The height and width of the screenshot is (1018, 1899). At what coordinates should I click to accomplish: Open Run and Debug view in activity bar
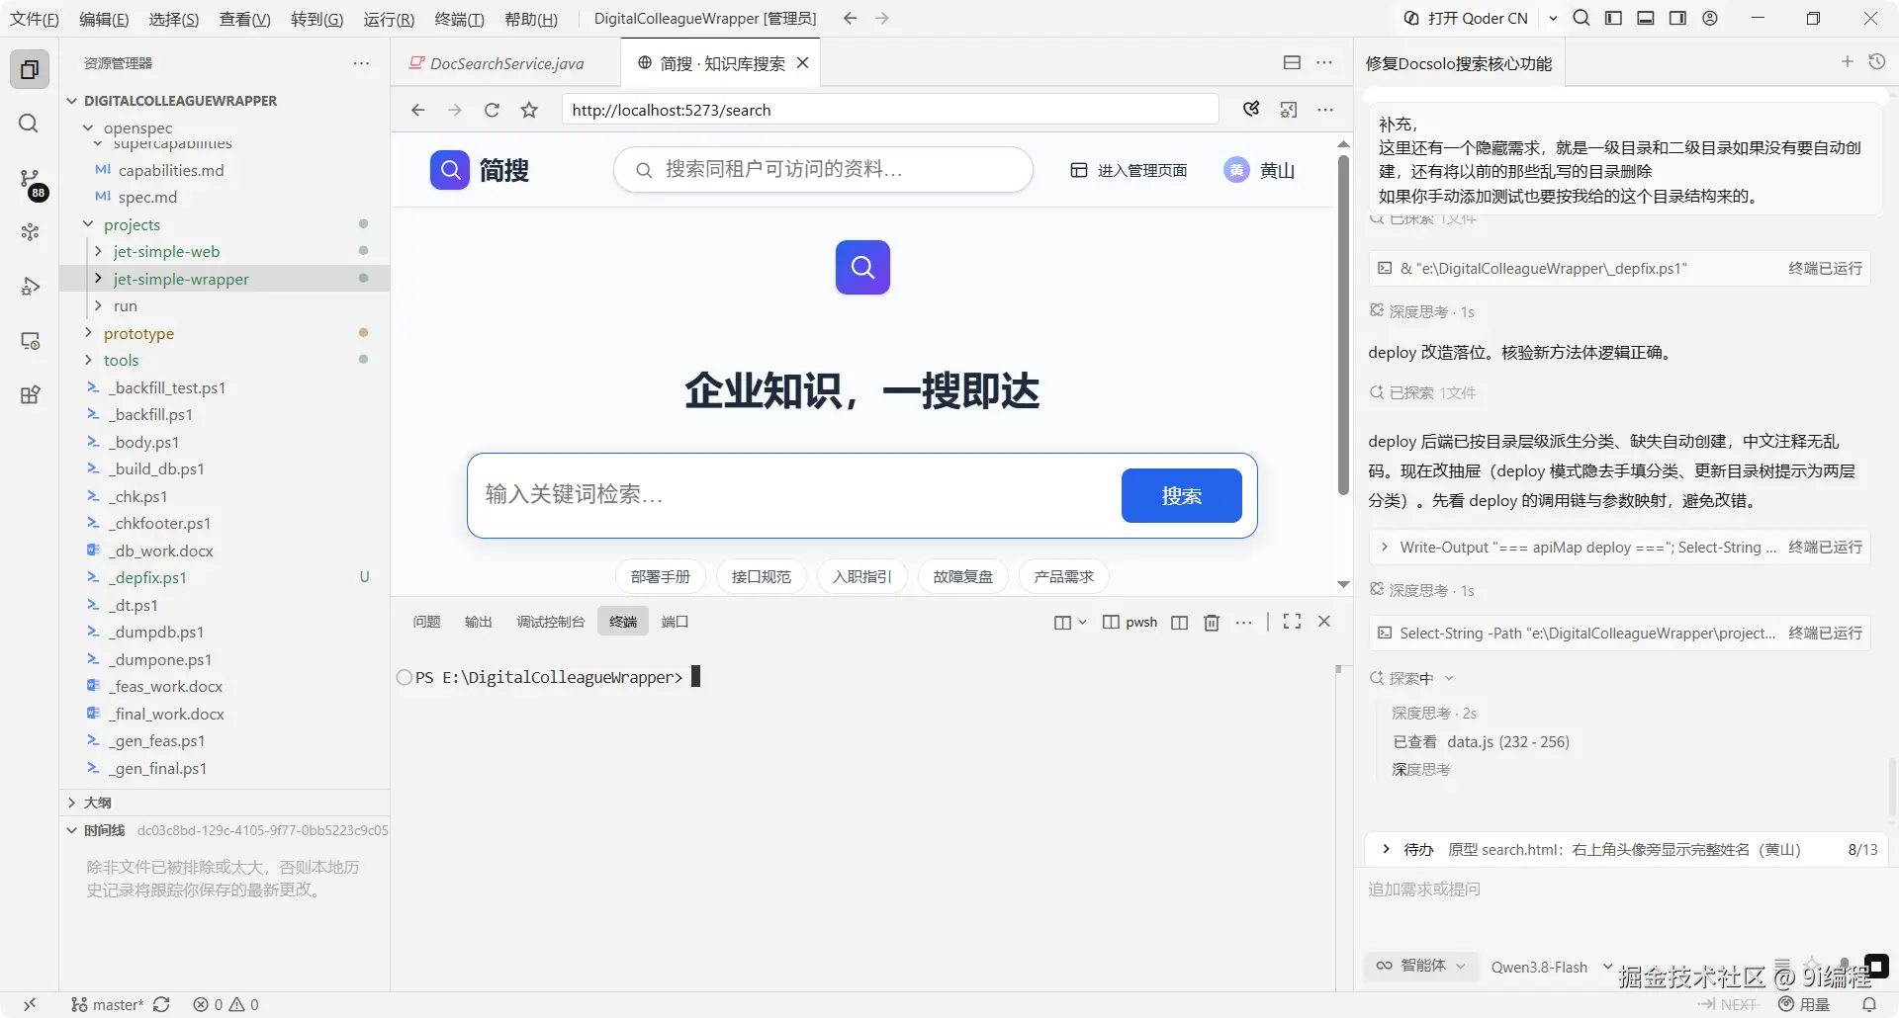coord(30,287)
